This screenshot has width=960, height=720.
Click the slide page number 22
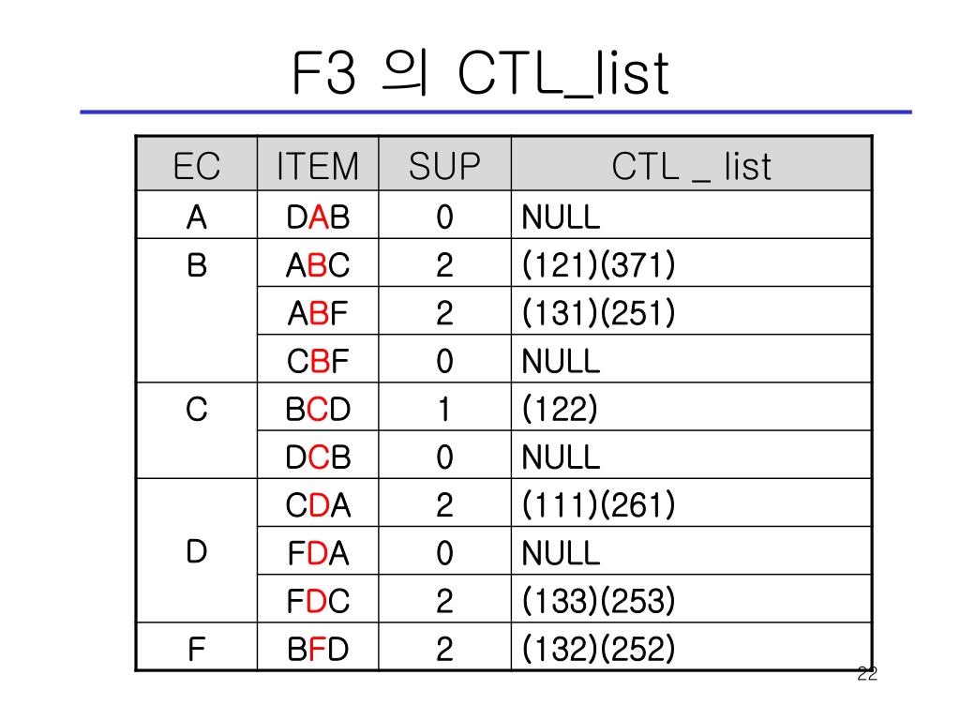tap(867, 673)
